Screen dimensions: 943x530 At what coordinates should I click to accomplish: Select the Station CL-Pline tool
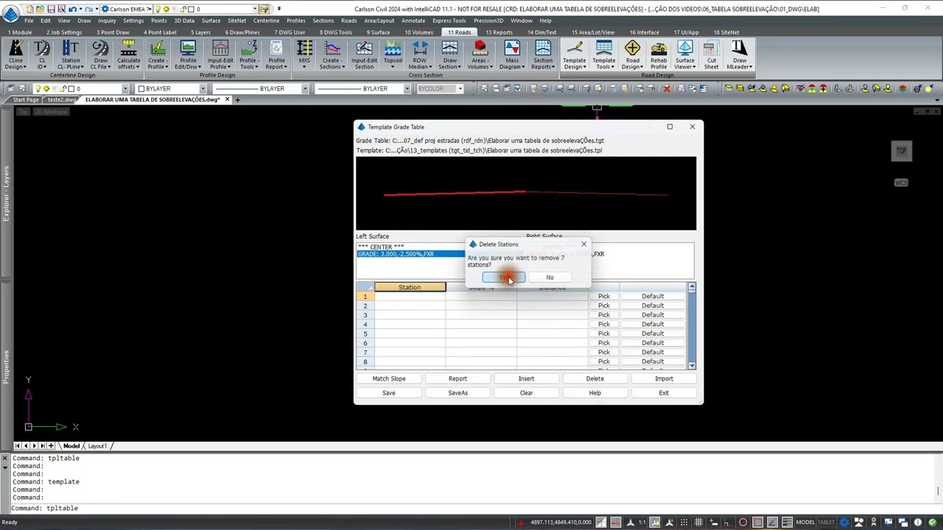pos(71,55)
